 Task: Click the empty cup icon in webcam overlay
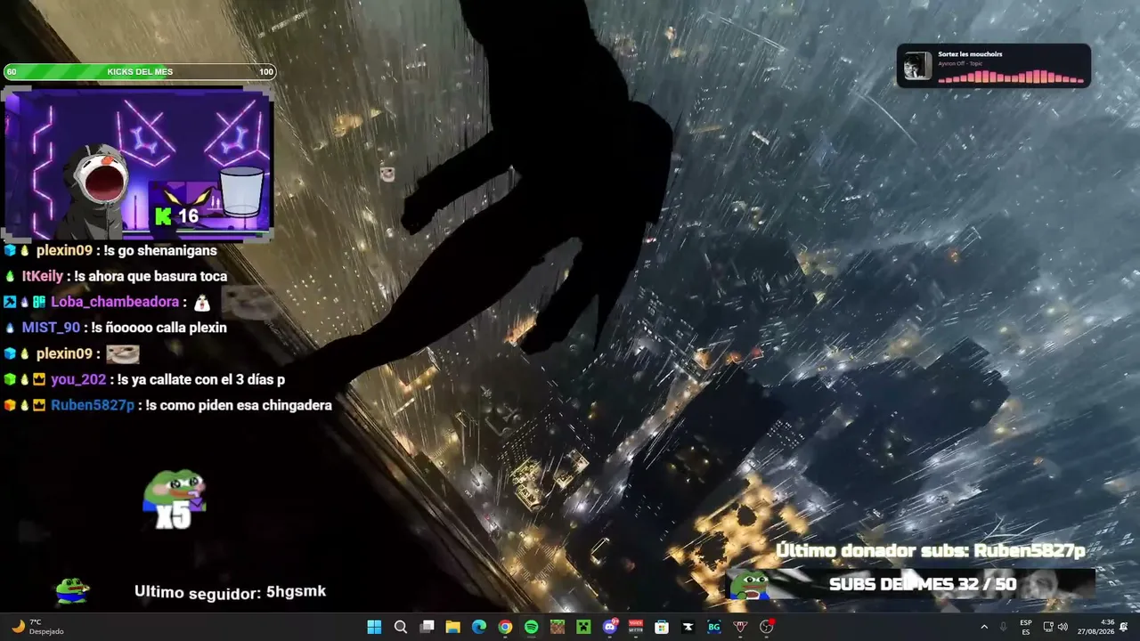241,191
